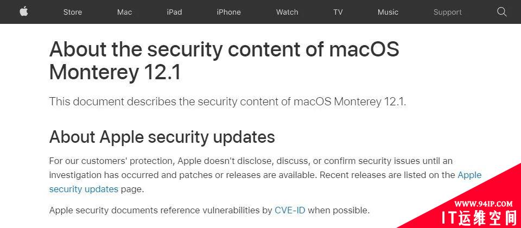
Task: Open the search magnifier icon
Action: (501, 12)
